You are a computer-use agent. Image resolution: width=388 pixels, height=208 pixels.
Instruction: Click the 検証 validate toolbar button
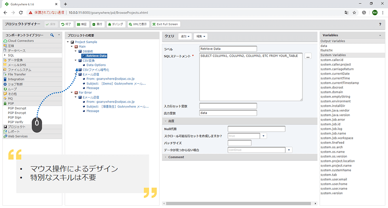tap(82, 24)
